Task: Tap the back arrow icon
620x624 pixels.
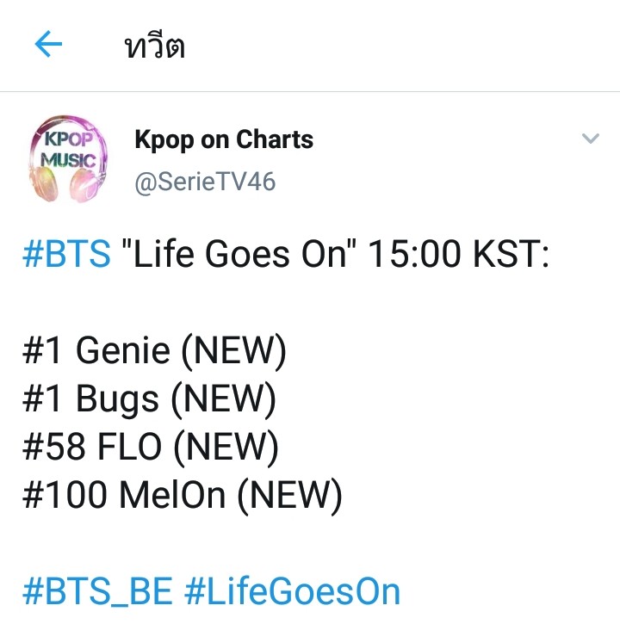Action: 48,45
